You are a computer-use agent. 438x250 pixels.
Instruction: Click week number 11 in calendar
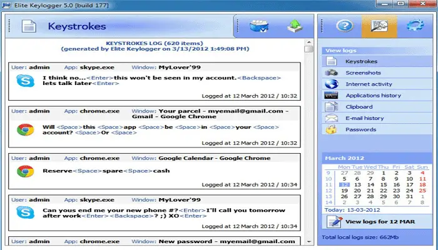328,185
